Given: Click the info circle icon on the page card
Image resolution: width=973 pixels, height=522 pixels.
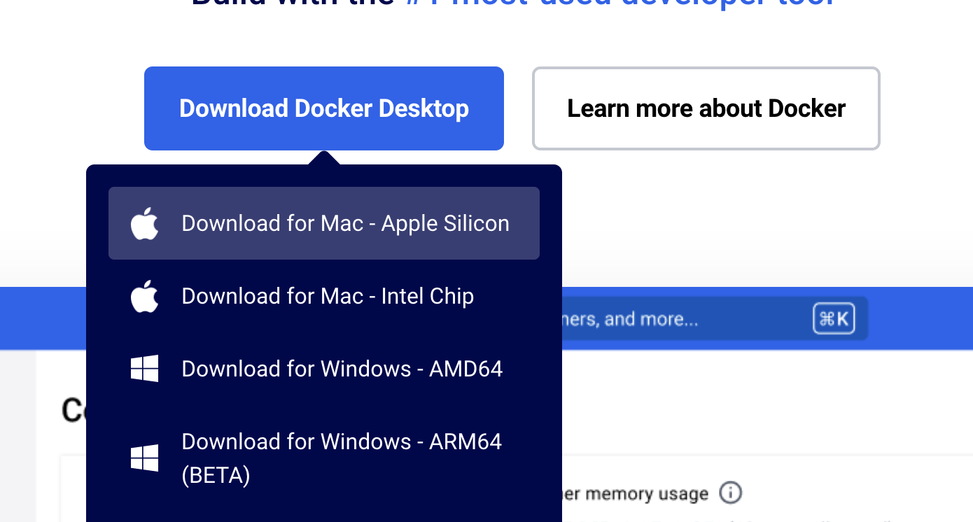Looking at the screenshot, I should 730,493.
